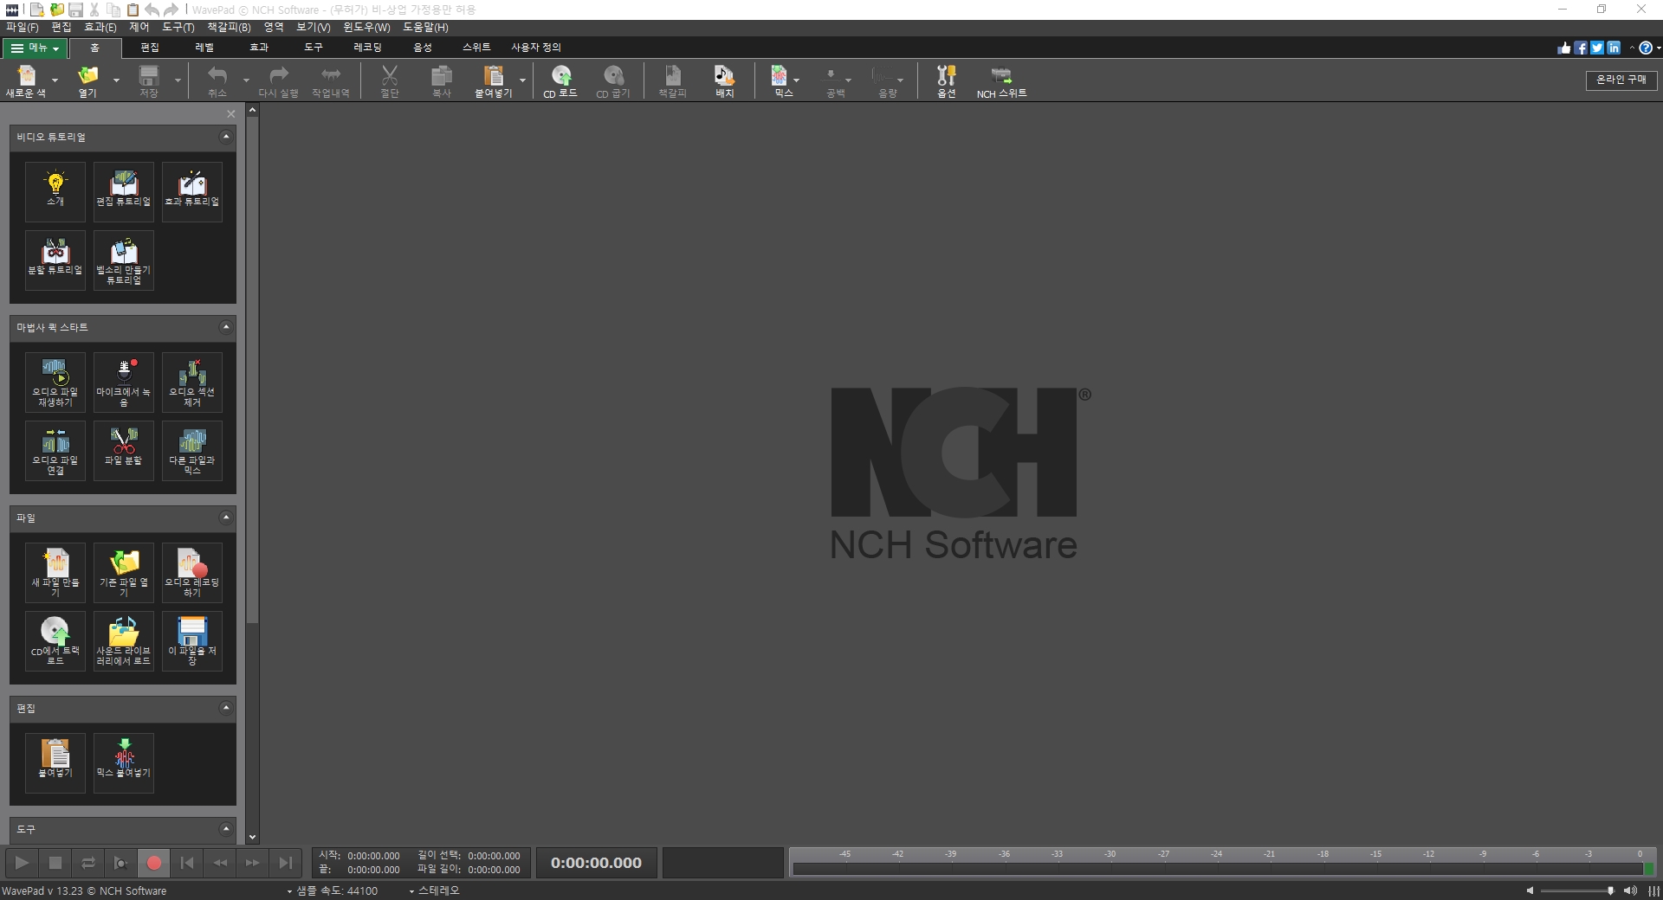Collapse the 도구 sidebar section

click(226, 829)
